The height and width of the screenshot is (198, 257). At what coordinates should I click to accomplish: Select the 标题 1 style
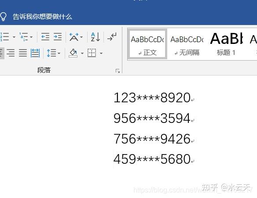coord(226,44)
